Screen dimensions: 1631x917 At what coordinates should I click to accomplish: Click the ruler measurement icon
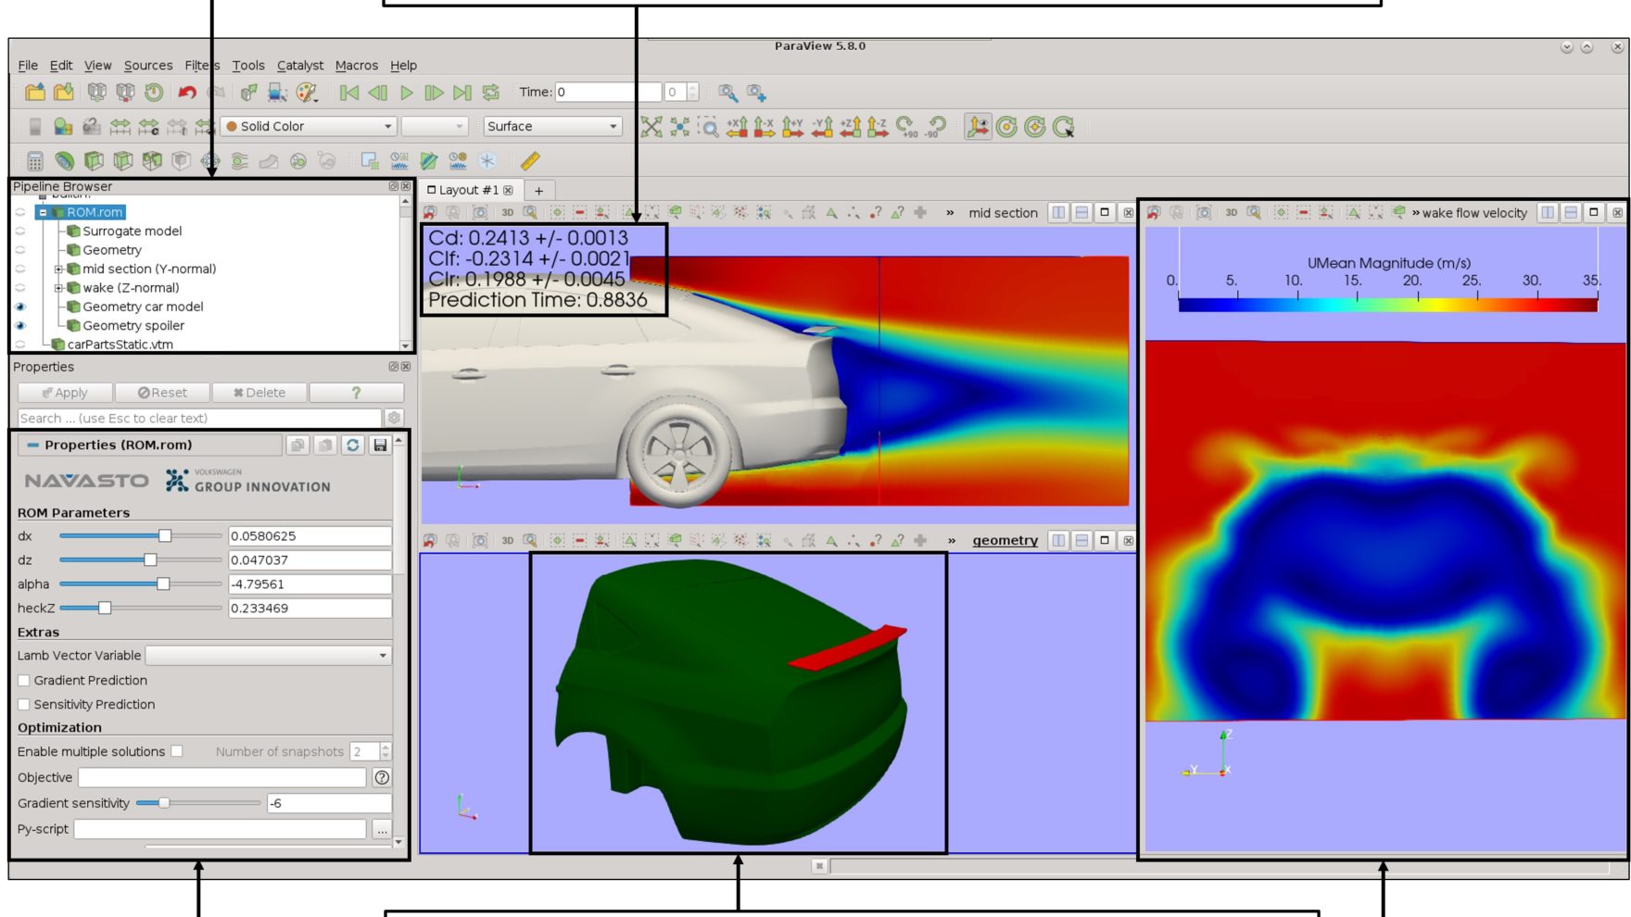[530, 161]
